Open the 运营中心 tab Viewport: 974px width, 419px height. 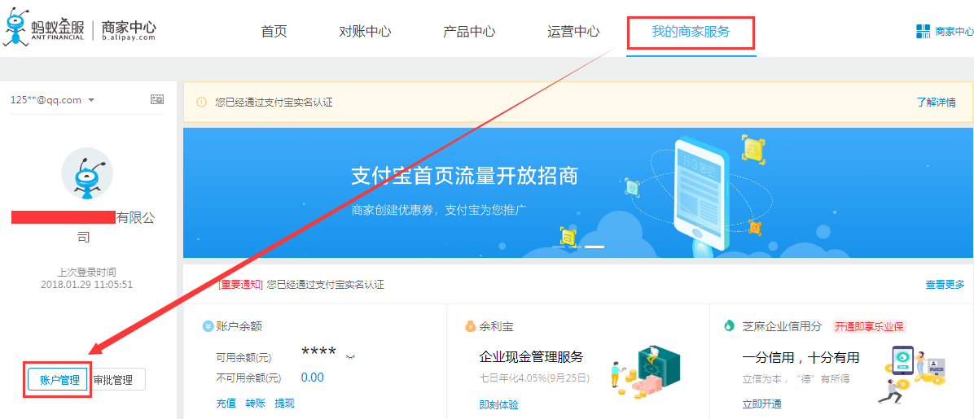574,32
